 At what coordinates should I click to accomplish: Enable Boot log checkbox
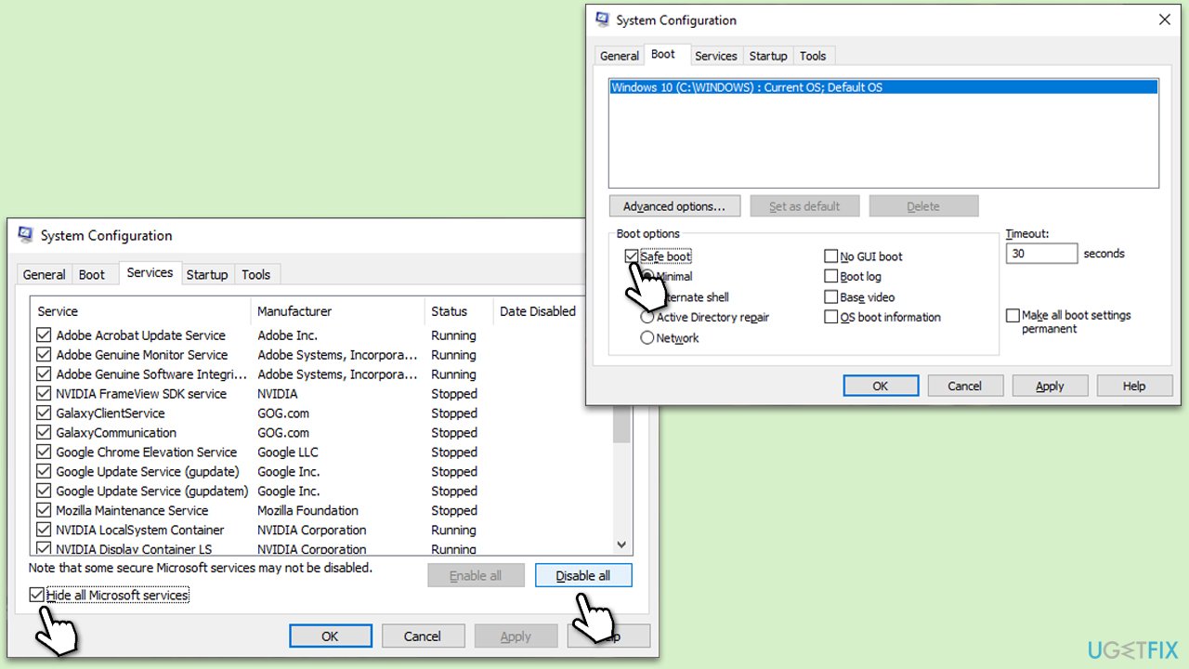831,277
